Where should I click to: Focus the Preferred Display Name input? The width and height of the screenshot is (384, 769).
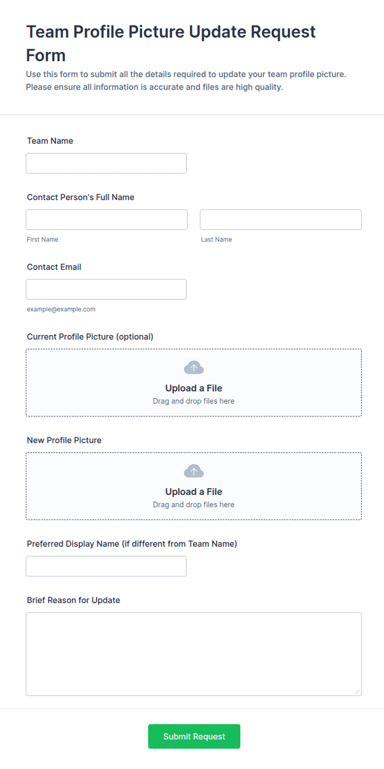pos(106,566)
